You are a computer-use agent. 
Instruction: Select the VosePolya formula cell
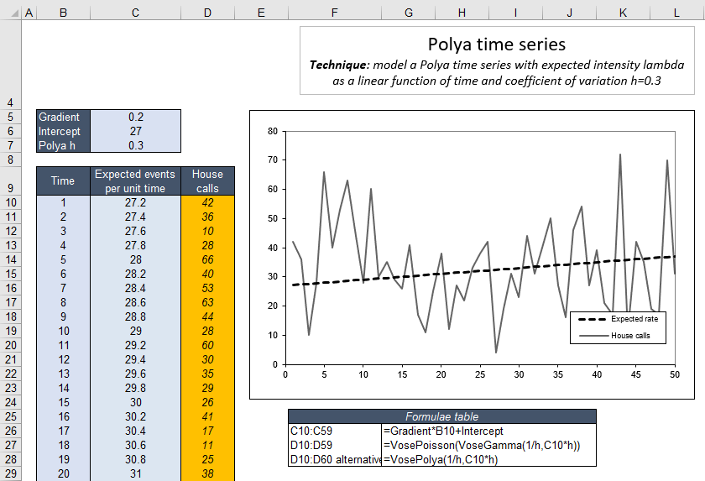click(x=488, y=459)
